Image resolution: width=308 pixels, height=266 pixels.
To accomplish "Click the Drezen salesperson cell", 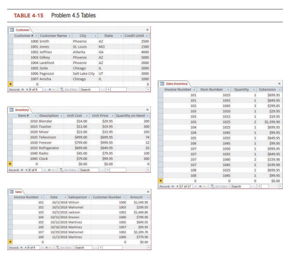I will click(x=79, y=217).
